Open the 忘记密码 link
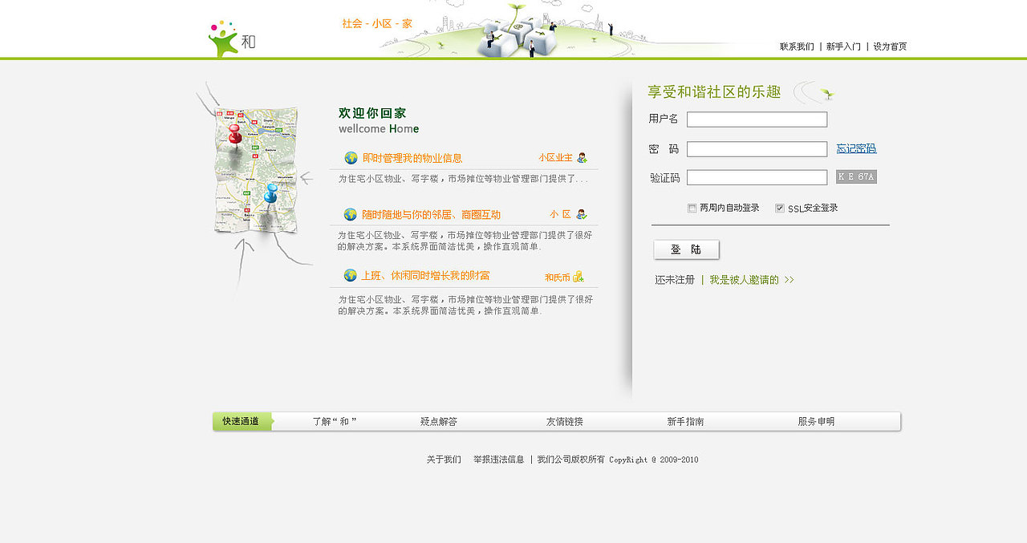Image resolution: width=1027 pixels, height=543 pixels. click(x=856, y=148)
